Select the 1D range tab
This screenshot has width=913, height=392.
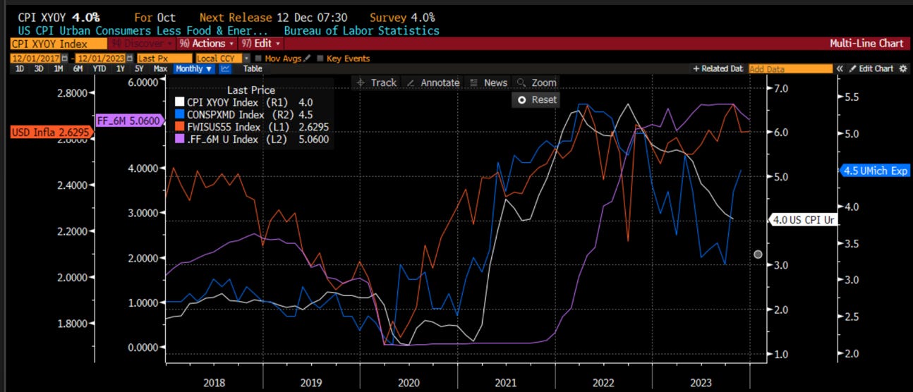(20, 69)
